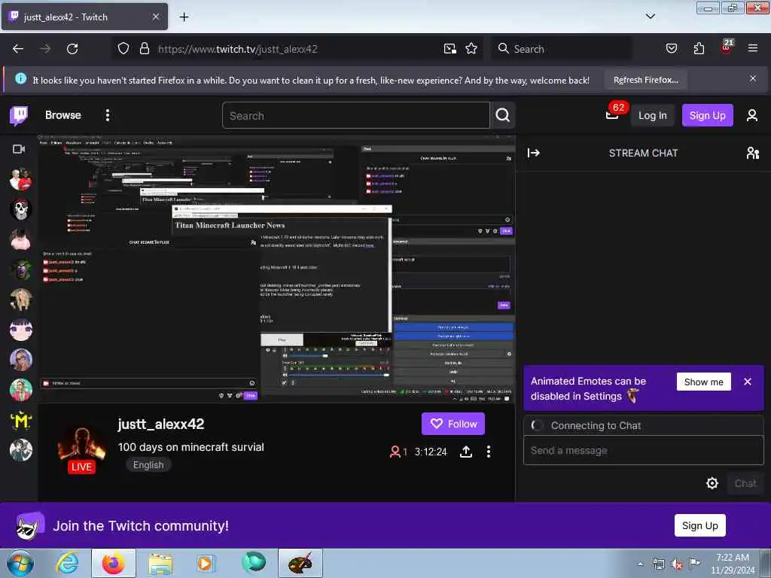This screenshot has height=578, width=771.
Task: Click the extension icon with 21 badge
Action: (727, 47)
